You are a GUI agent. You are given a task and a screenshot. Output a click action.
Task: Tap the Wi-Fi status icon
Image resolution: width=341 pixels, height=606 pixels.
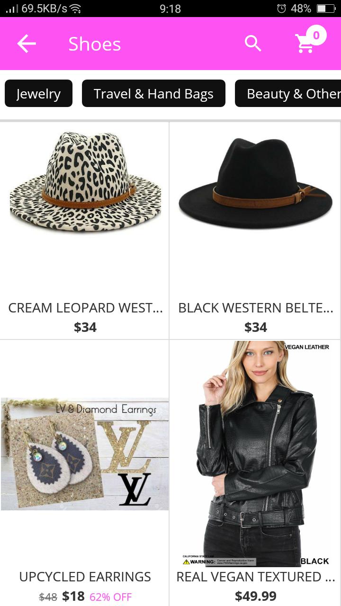click(x=75, y=9)
